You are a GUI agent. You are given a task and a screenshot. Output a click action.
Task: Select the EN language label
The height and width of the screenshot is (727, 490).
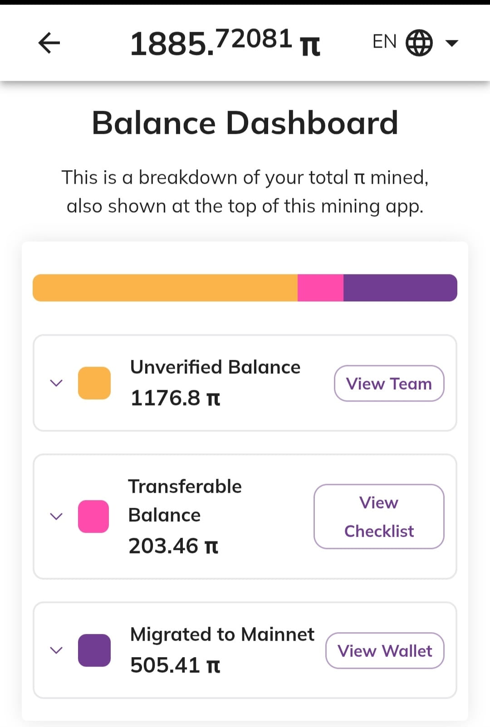[384, 42]
